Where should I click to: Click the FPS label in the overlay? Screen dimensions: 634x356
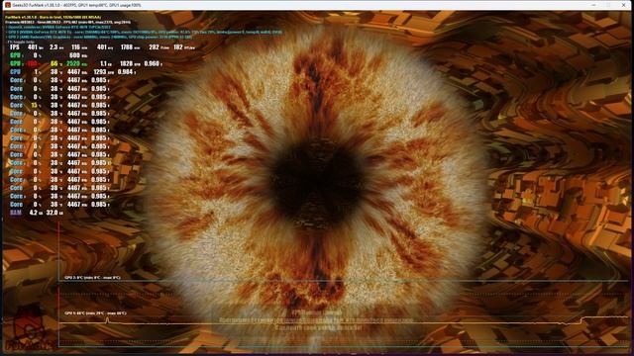tap(15, 47)
